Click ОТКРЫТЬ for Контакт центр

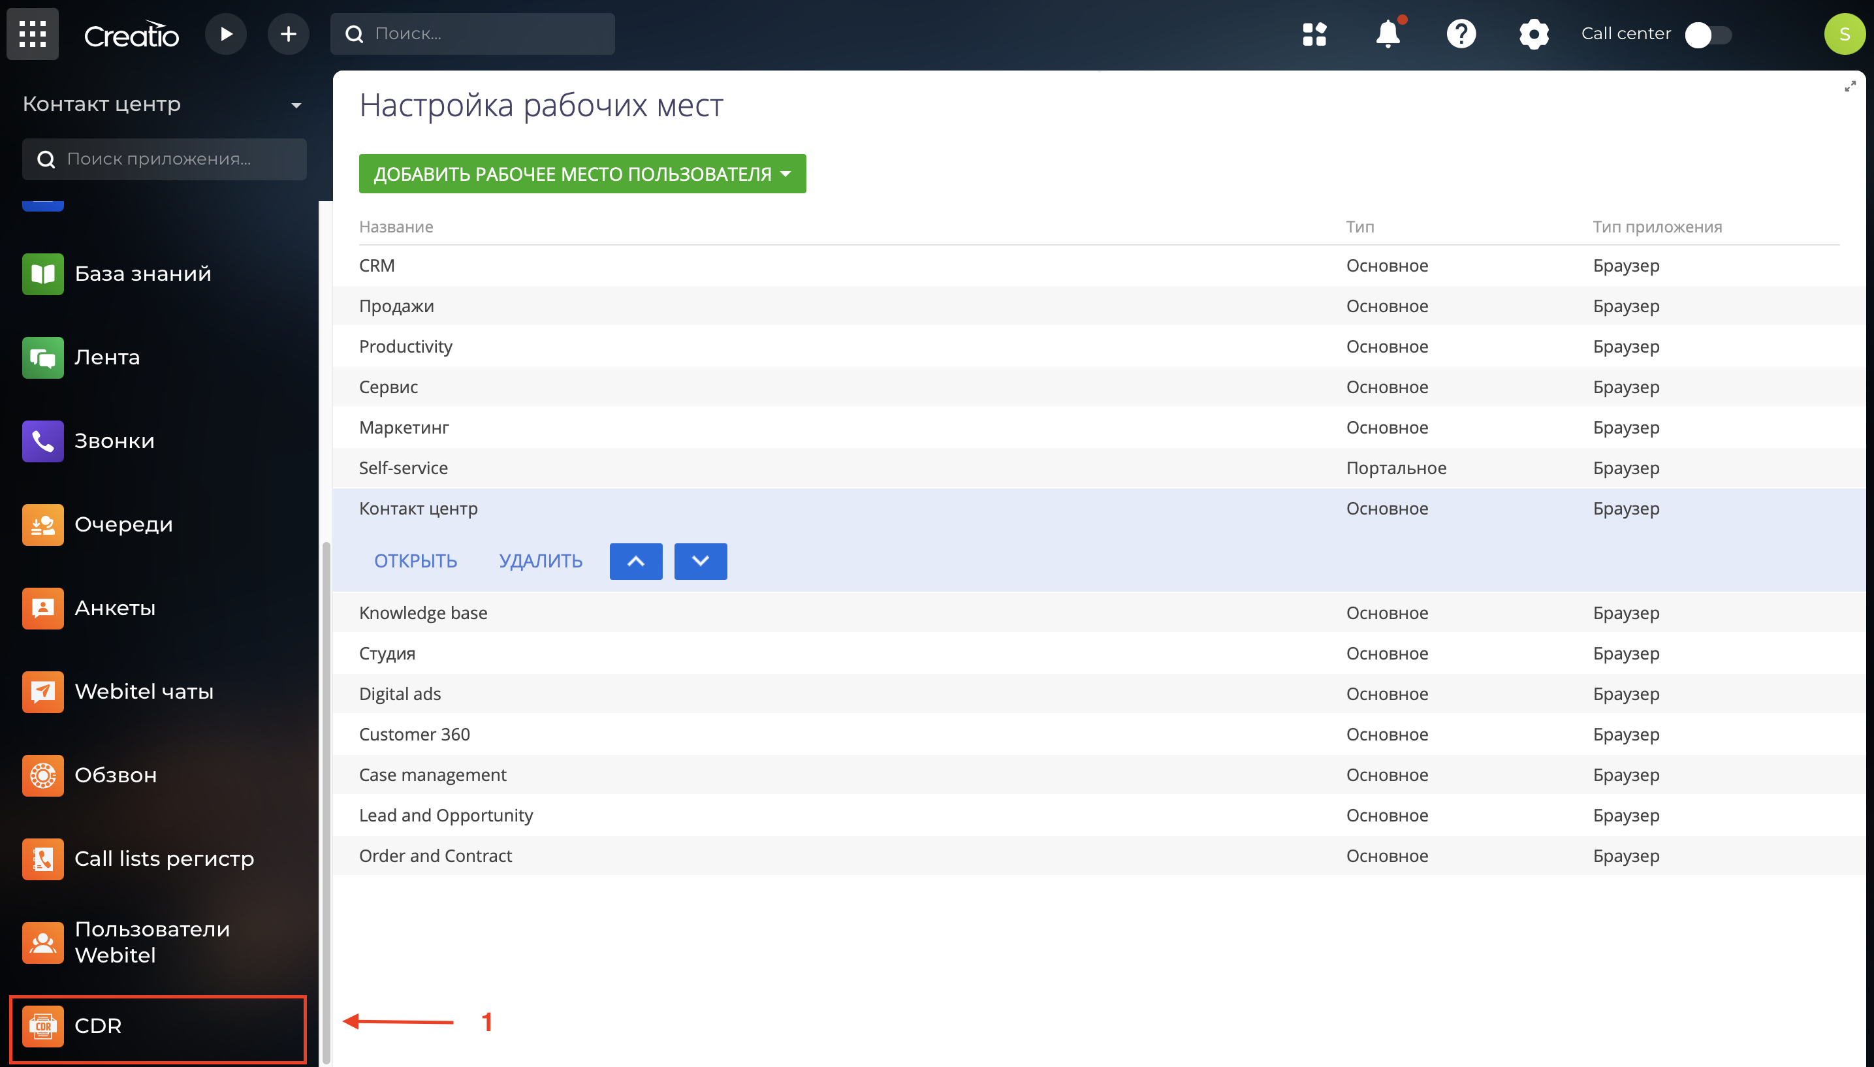coord(415,562)
